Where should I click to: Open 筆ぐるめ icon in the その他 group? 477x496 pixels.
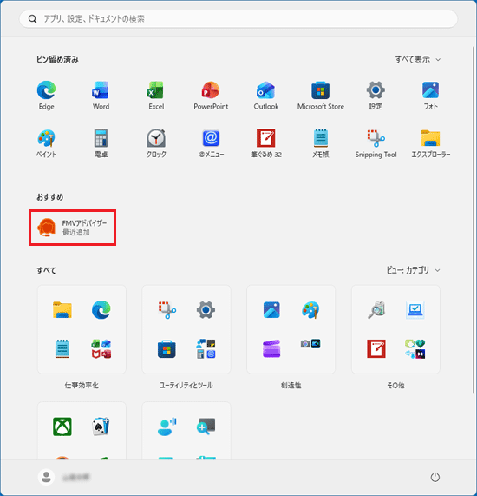tap(376, 348)
